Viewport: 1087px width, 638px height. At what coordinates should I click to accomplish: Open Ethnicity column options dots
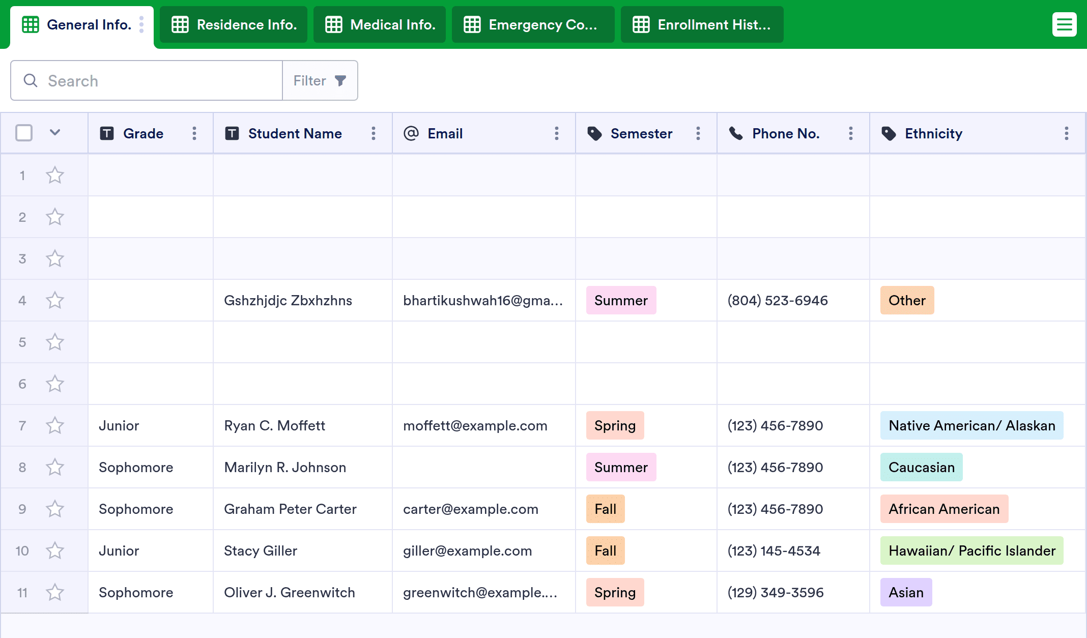(x=1066, y=133)
